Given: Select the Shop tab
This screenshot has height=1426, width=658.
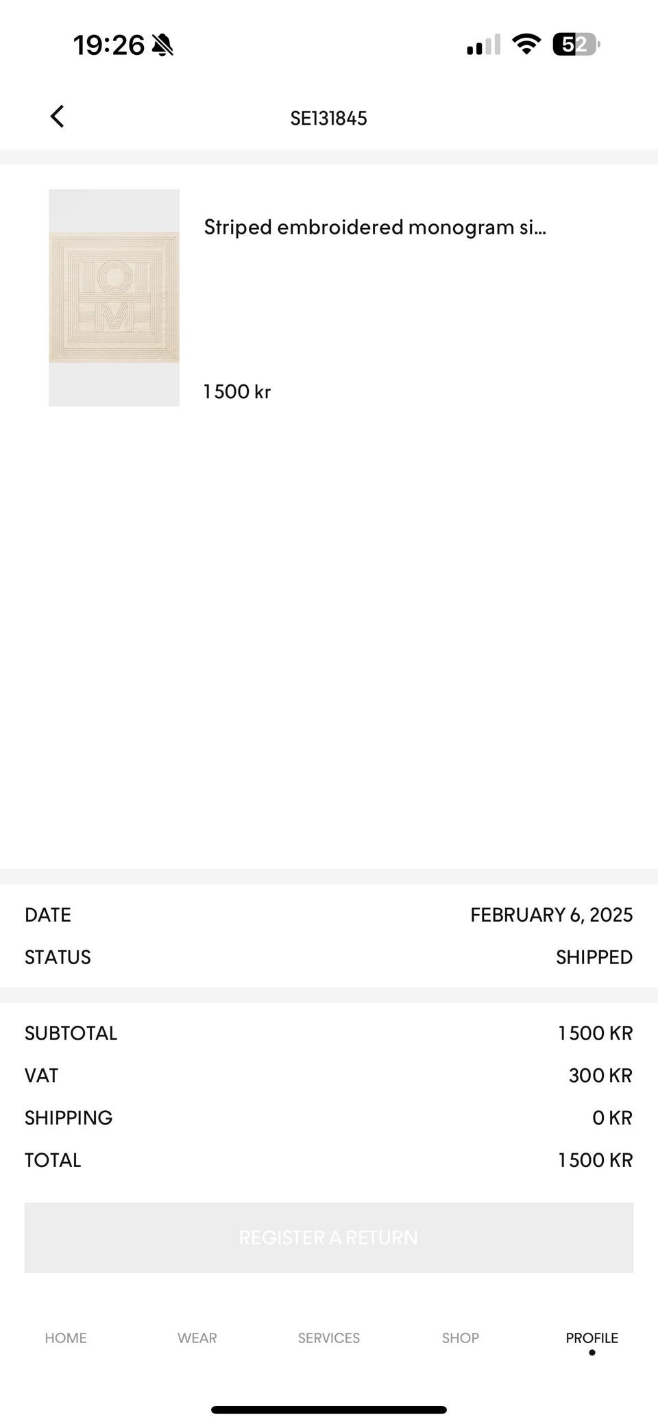Looking at the screenshot, I should [x=460, y=1338].
